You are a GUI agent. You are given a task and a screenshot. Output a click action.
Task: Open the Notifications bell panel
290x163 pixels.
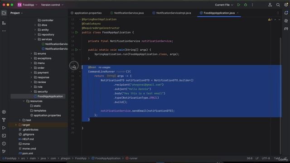pyautogui.click(x=286, y=13)
